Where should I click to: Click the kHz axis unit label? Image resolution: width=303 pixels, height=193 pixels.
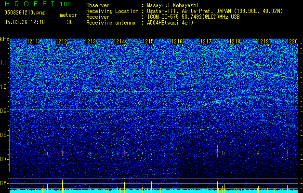[4, 39]
